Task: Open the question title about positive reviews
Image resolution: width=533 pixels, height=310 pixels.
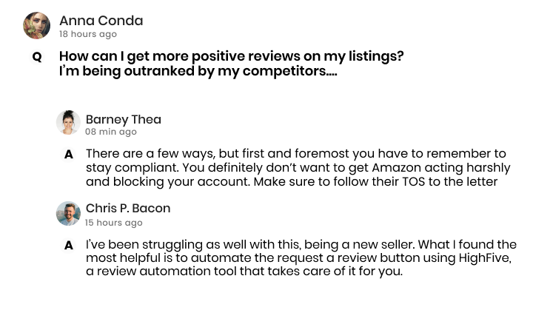Action: pos(231,56)
